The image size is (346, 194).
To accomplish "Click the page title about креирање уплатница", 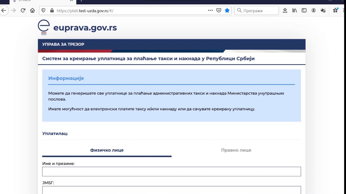I will (x=148, y=58).
